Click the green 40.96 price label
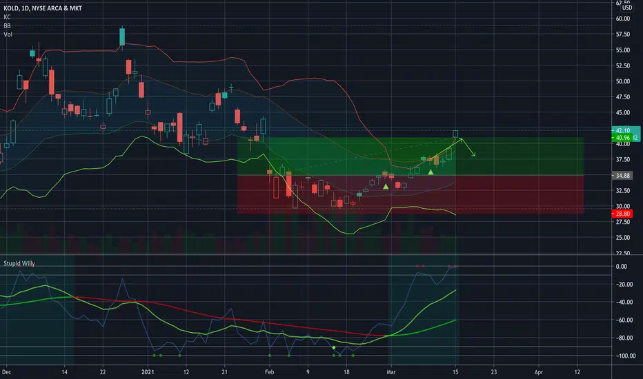 [622, 138]
